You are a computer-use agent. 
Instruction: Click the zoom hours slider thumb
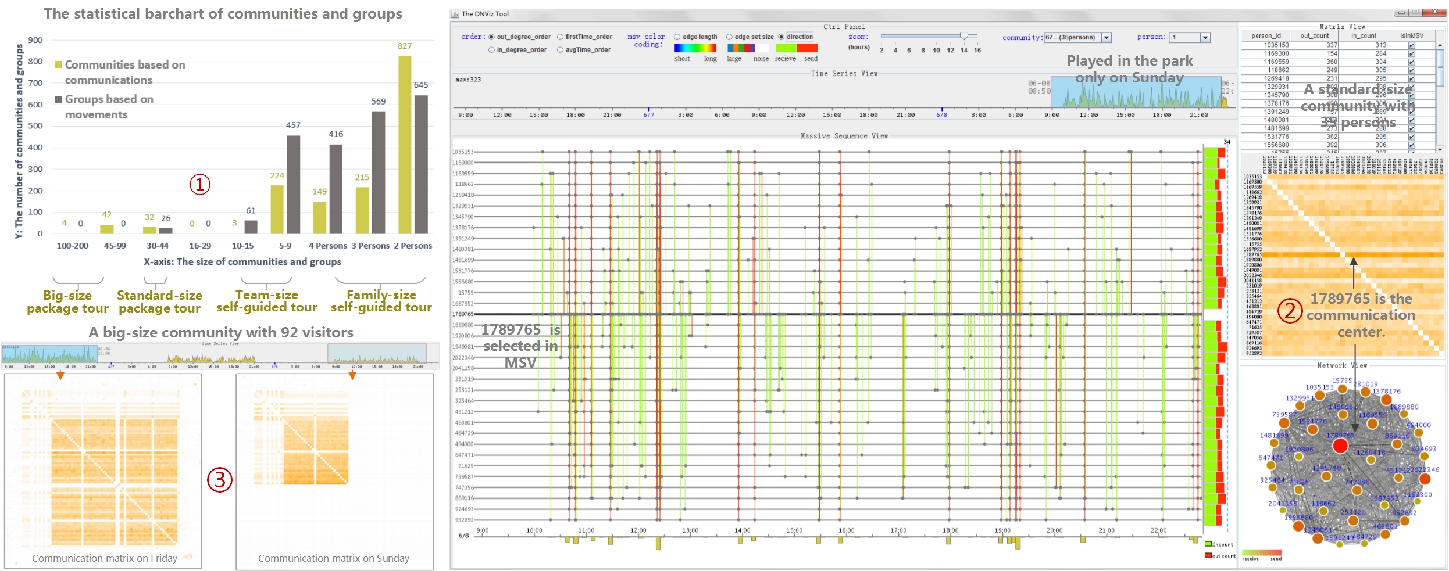[964, 36]
